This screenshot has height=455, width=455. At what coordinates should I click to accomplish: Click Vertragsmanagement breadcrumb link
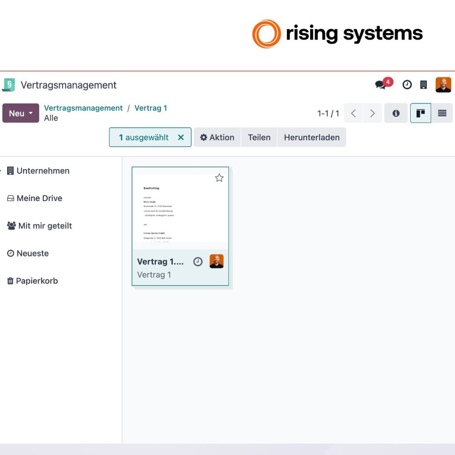(83, 108)
